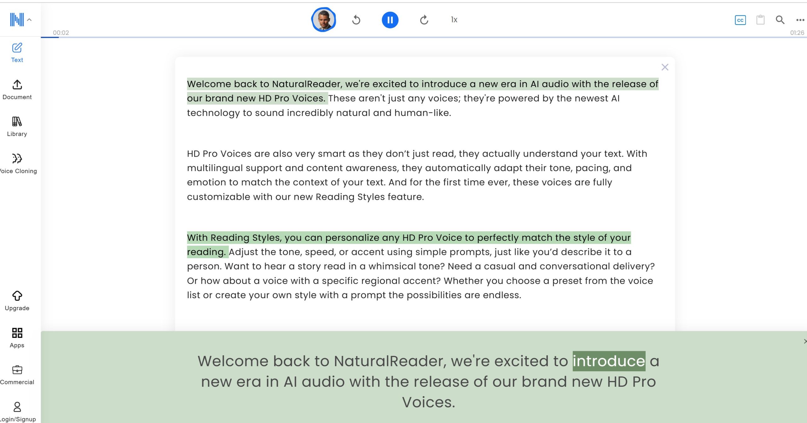807x423 pixels.
Task: Pause the audio playback
Action: 390,20
